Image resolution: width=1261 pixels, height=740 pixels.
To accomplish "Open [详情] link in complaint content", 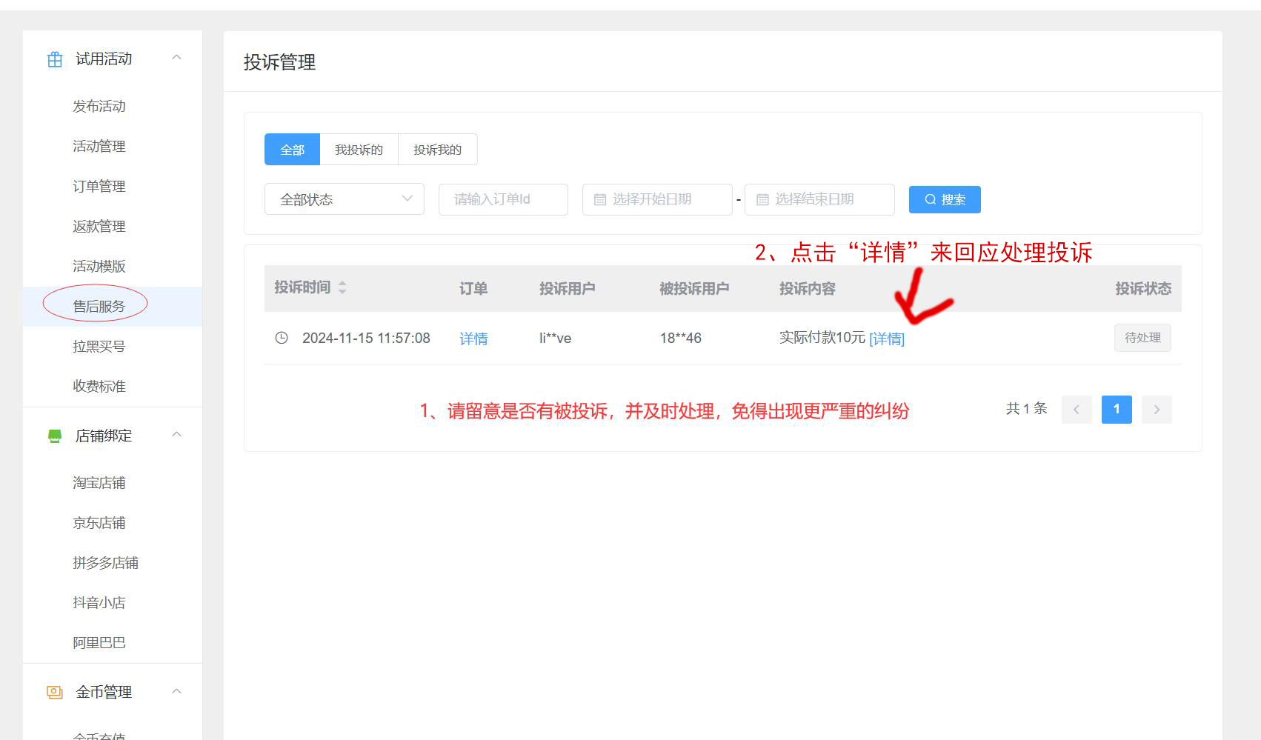I will 886,339.
